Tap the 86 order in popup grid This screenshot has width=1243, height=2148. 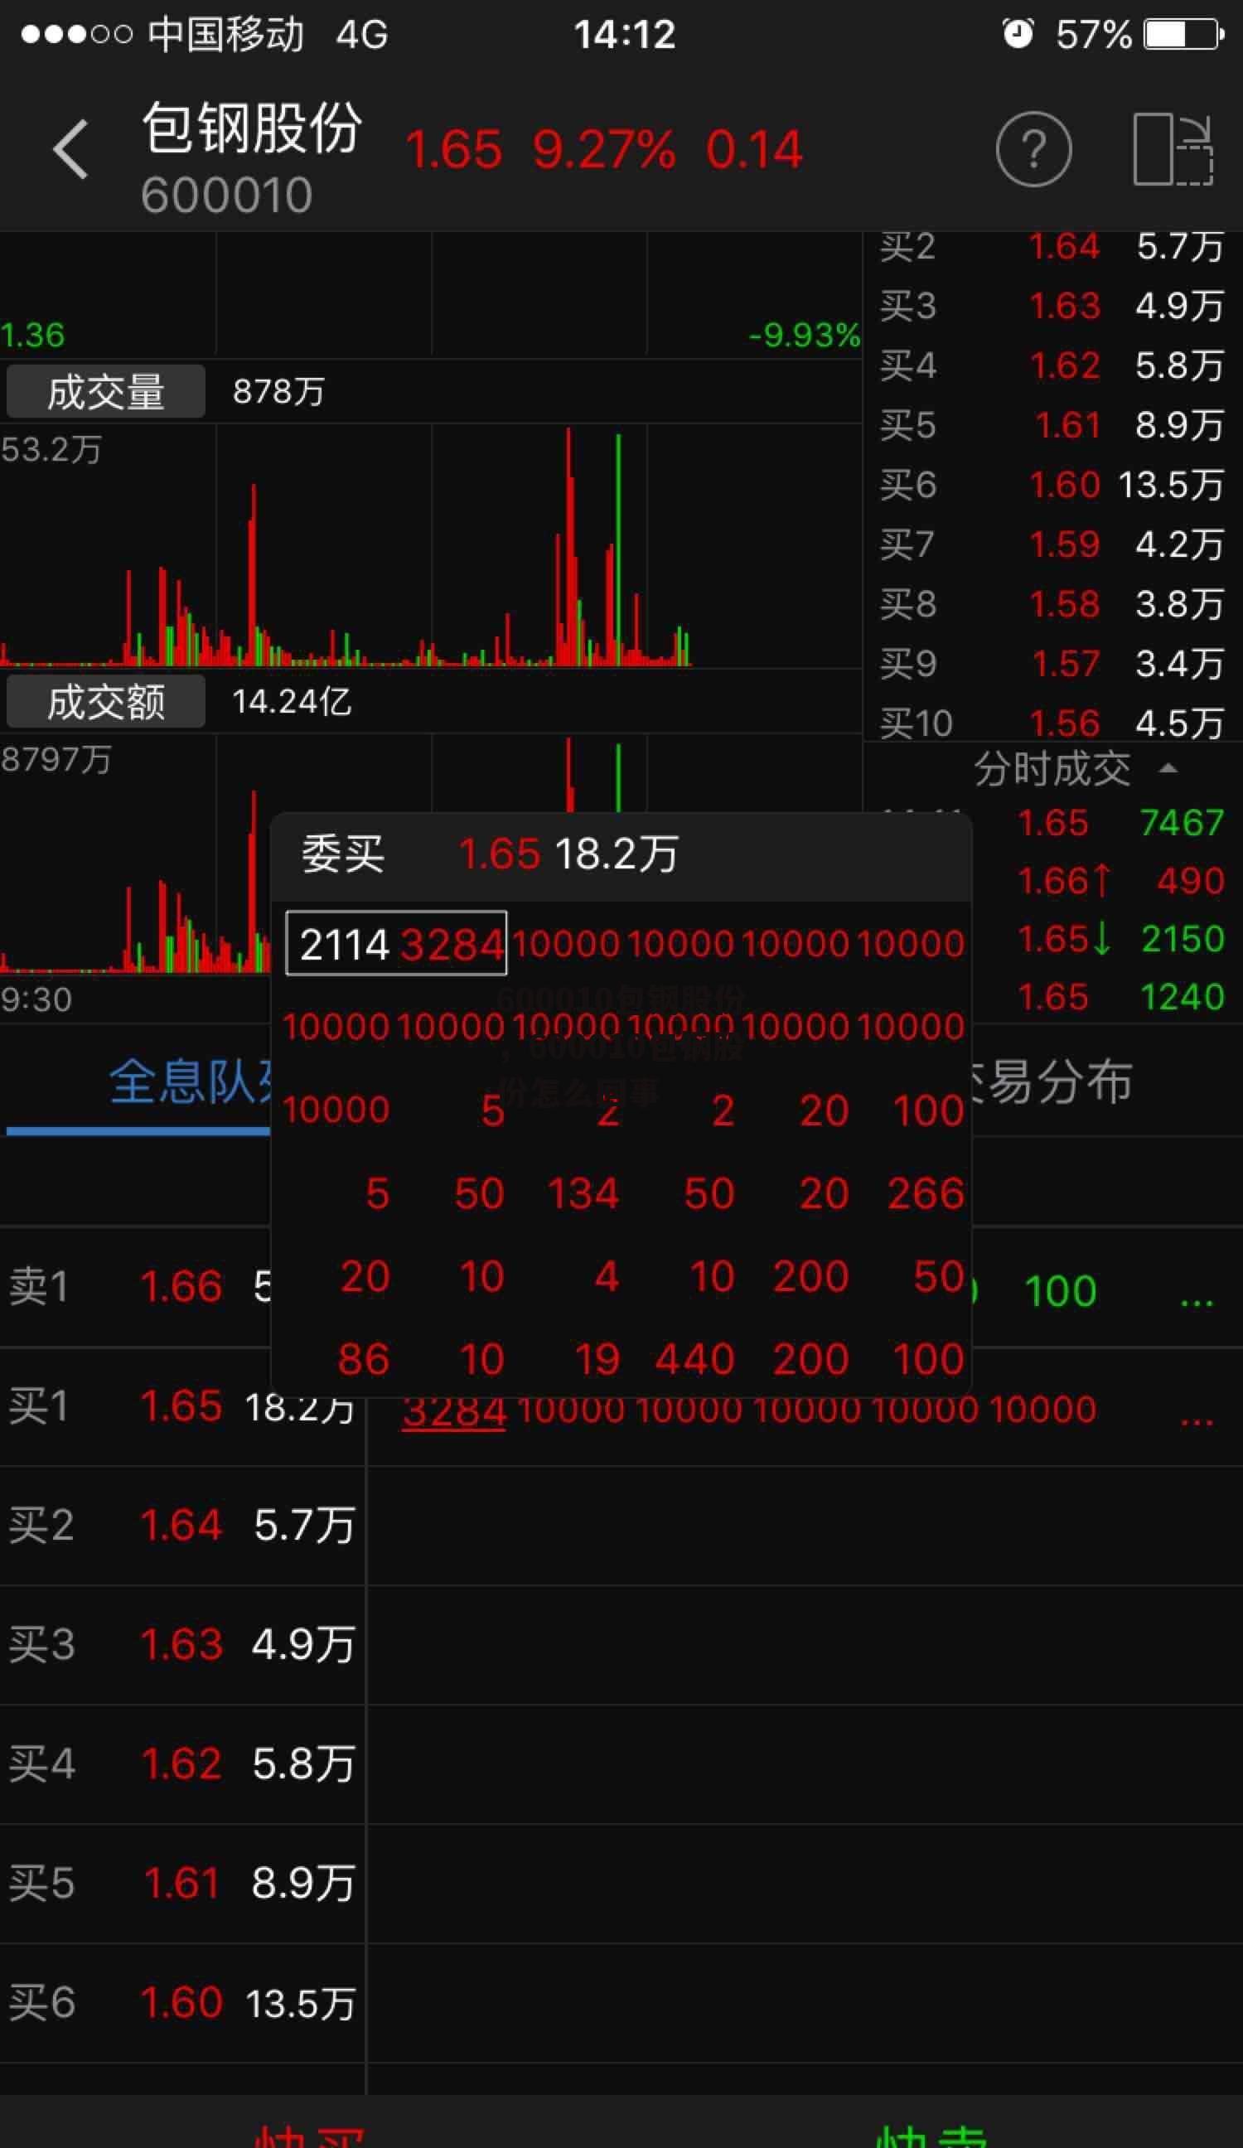click(x=364, y=1359)
